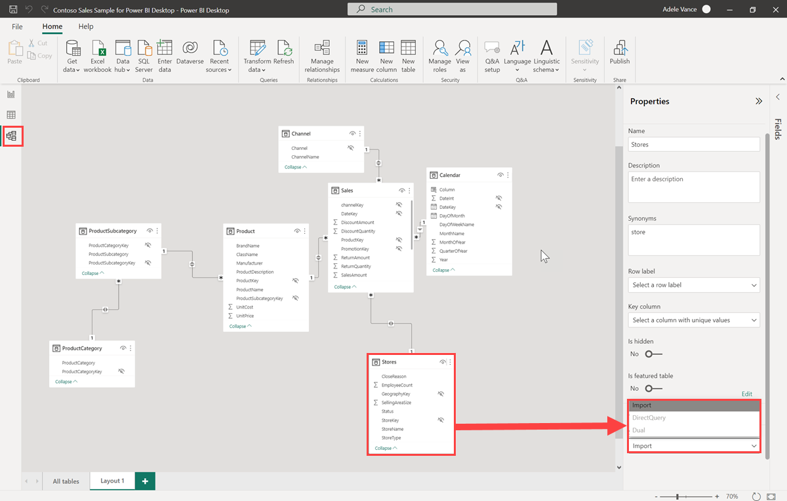Viewport: 787px width, 501px height.
Task: Create a New table
Action: point(408,56)
